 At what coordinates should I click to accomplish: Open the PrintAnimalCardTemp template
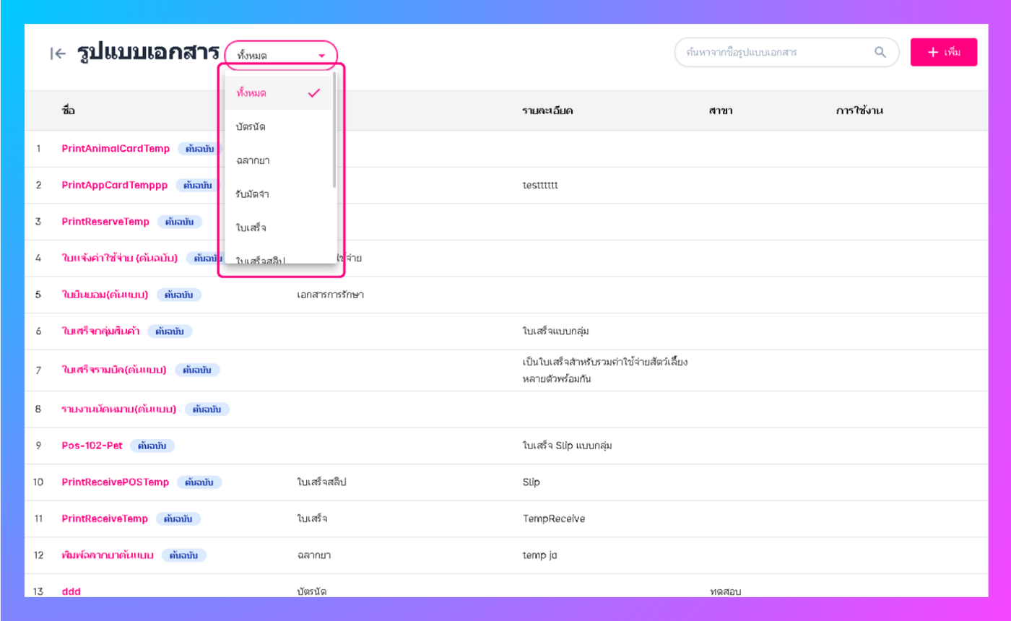tap(116, 149)
